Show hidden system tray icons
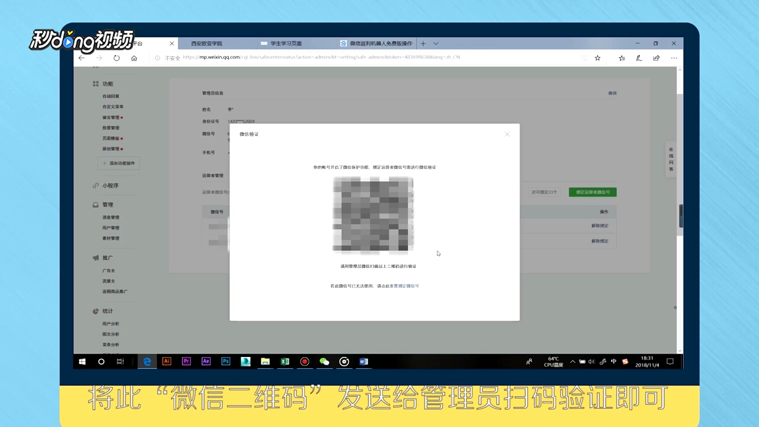Viewport: 759px width, 427px height. pyautogui.click(x=573, y=361)
